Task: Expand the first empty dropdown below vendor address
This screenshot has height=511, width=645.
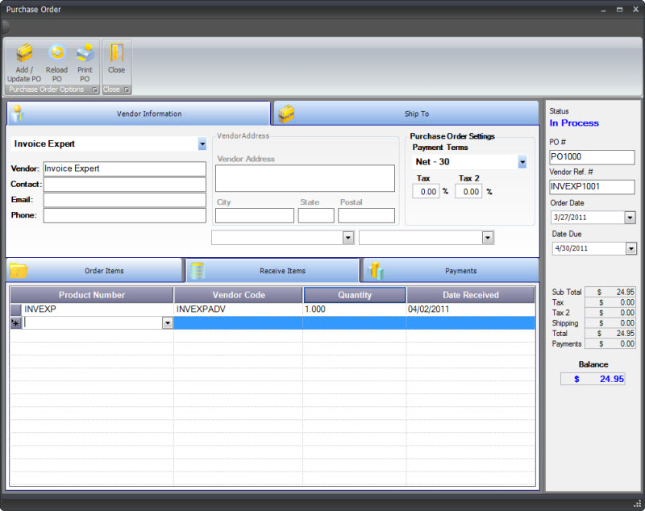Action: coord(348,237)
